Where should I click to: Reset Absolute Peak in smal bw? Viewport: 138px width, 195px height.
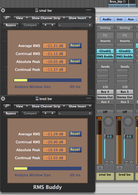(x=75, y=61)
